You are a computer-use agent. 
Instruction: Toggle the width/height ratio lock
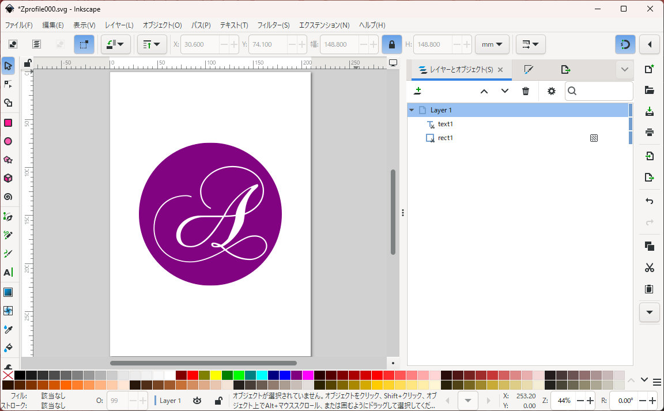392,44
